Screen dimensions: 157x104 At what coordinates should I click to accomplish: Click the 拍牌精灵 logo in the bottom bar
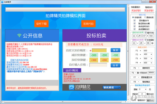[80, 87]
